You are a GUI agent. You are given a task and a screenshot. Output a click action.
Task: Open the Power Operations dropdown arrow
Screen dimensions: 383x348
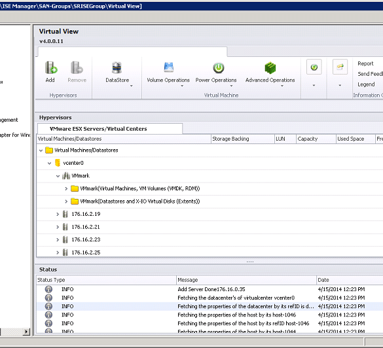[231, 86]
